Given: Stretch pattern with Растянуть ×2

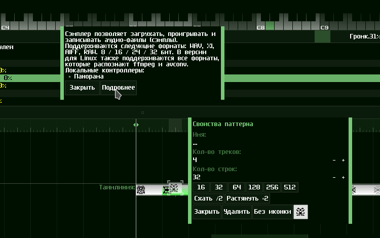Looking at the screenshot, I should pyautogui.click(x=247, y=199).
